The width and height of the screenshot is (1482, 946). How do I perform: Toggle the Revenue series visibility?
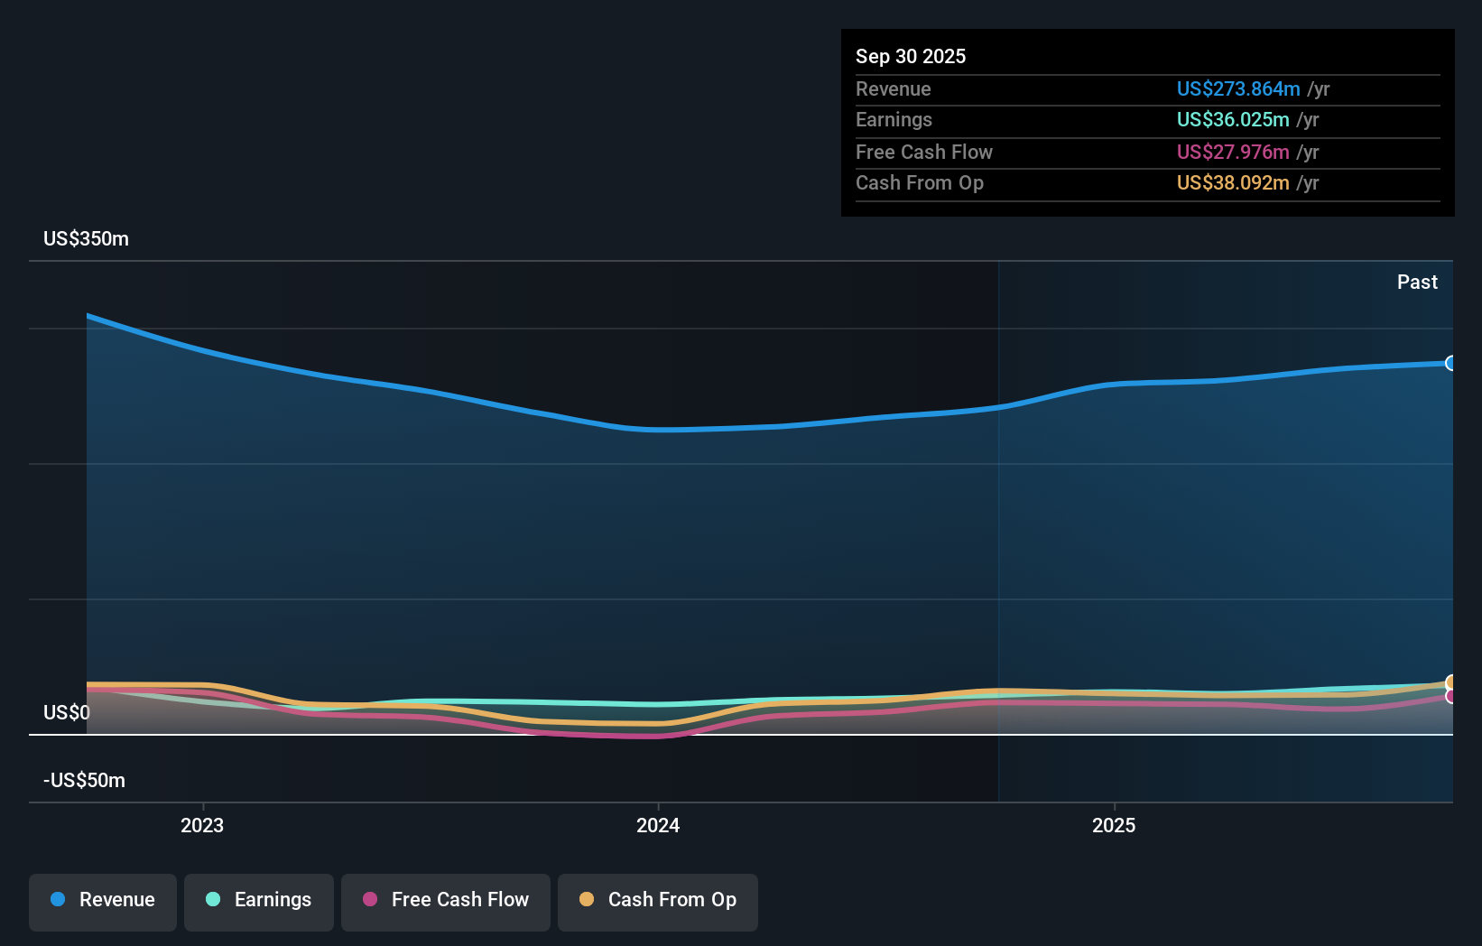102,902
